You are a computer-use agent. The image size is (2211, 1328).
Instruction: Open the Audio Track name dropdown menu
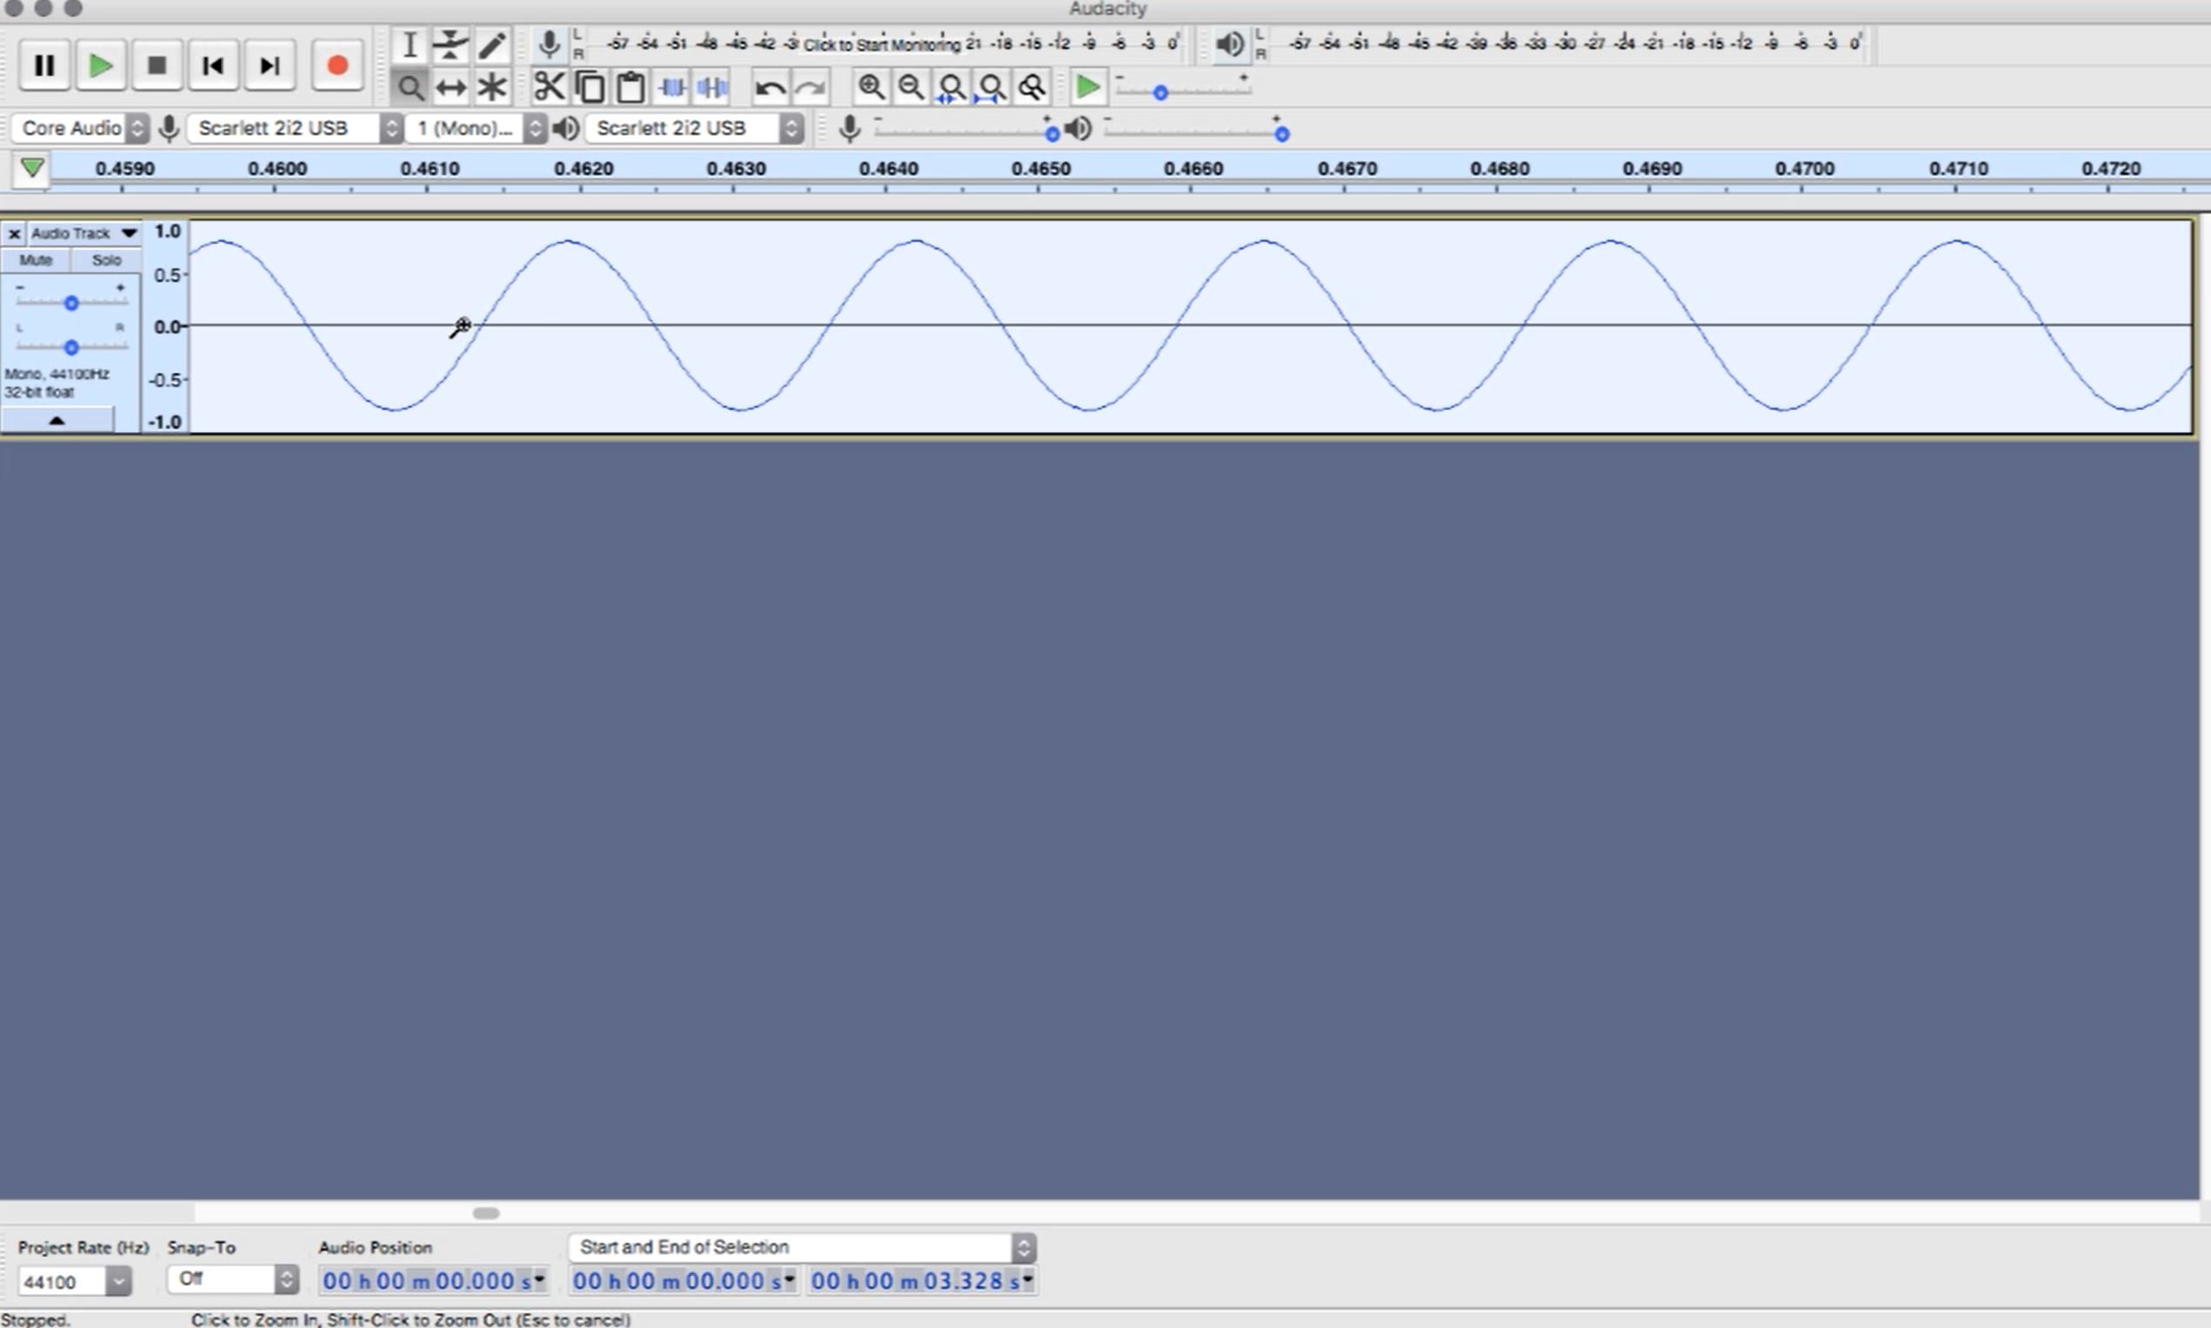pos(128,232)
